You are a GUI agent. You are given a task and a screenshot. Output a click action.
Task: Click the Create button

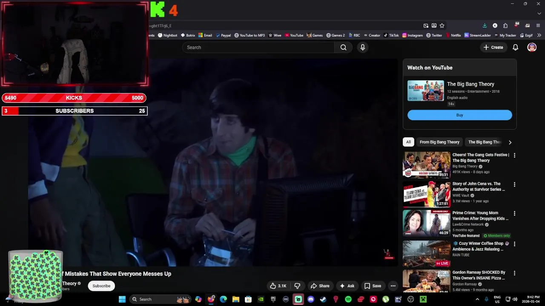pyautogui.click(x=493, y=47)
